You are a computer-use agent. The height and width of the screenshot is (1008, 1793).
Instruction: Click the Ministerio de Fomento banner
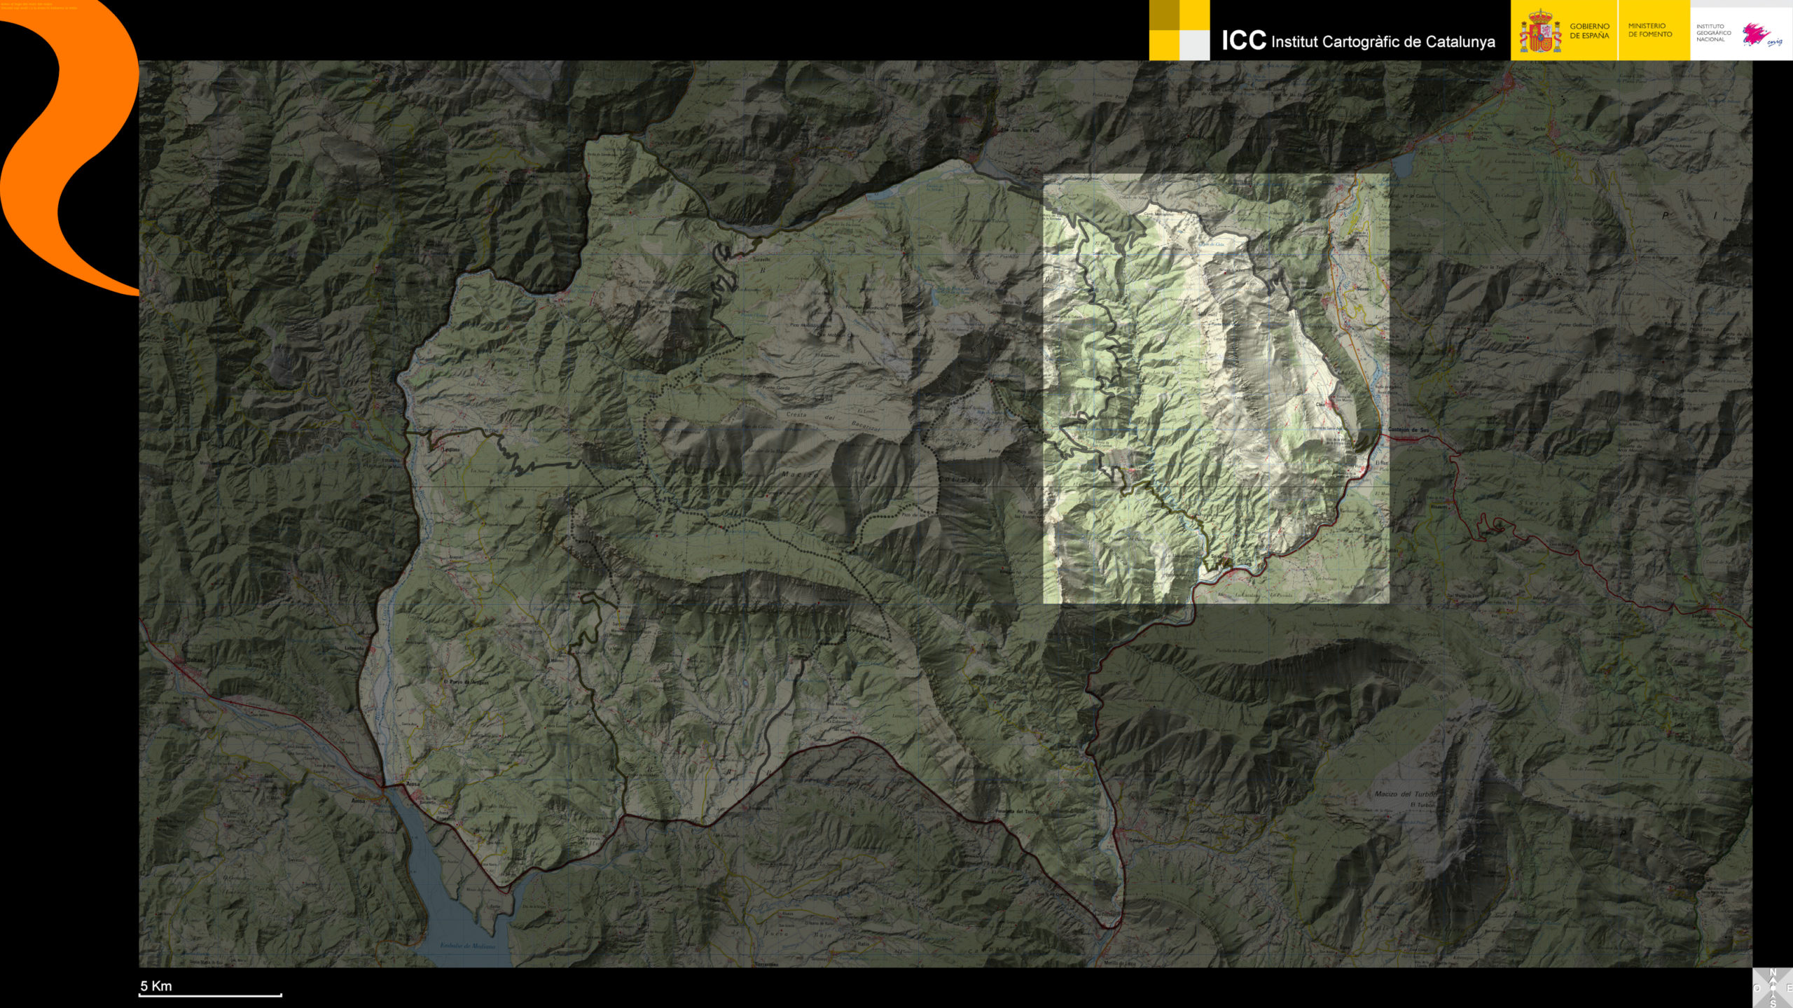click(1649, 30)
